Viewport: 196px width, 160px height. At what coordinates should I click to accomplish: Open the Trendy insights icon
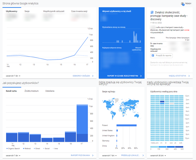[x=182, y=4]
